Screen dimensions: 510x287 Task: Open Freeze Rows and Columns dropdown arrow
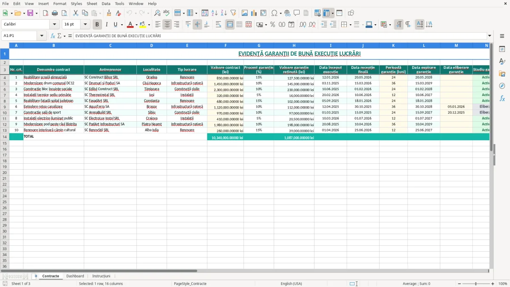tap(332, 13)
